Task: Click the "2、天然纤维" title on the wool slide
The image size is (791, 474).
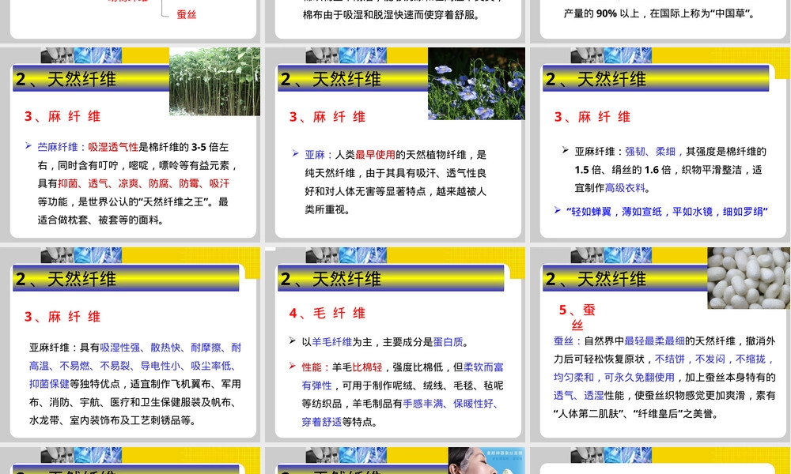Action: tap(331, 279)
